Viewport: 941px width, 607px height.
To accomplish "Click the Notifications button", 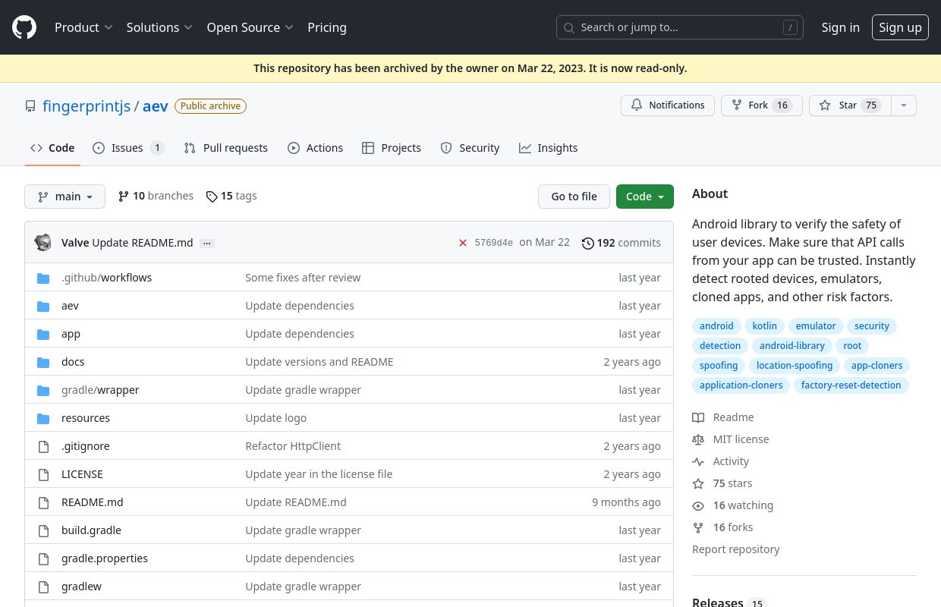I will click(x=668, y=105).
